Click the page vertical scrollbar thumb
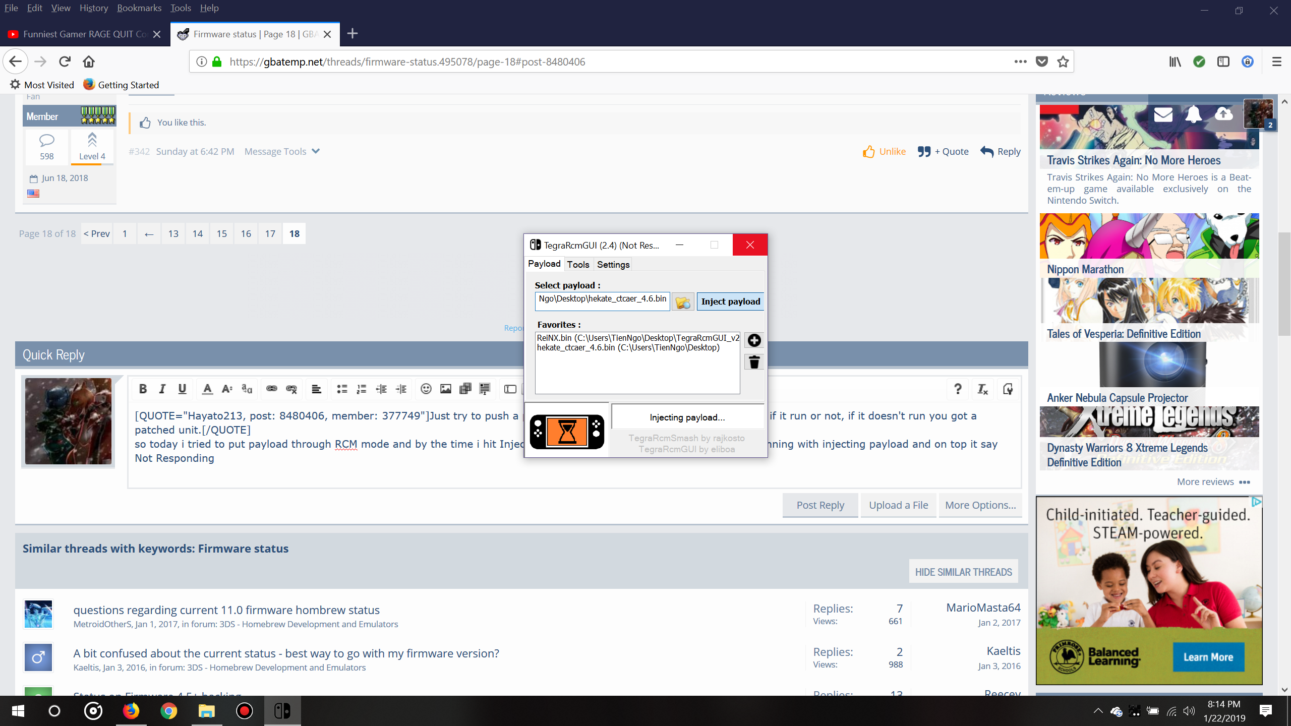Viewport: 1291px width, 726px height. [x=1284, y=284]
